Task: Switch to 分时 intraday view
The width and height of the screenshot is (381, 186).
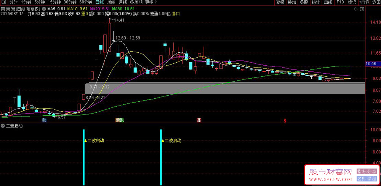Action: (13, 2)
